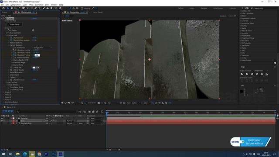Screen dimensions: 279x157
Task: Open the Windows Start menu
Action: click(x=3, y=154)
